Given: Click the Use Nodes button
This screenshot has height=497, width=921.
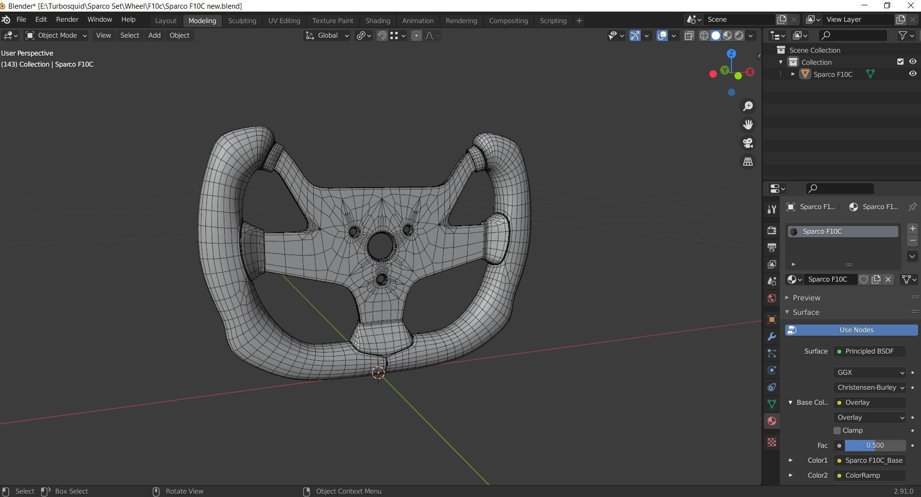Looking at the screenshot, I should tap(851, 330).
